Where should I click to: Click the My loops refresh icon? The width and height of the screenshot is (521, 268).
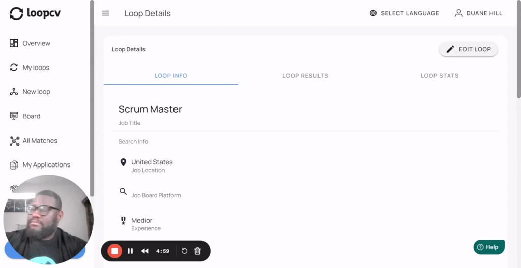click(14, 68)
